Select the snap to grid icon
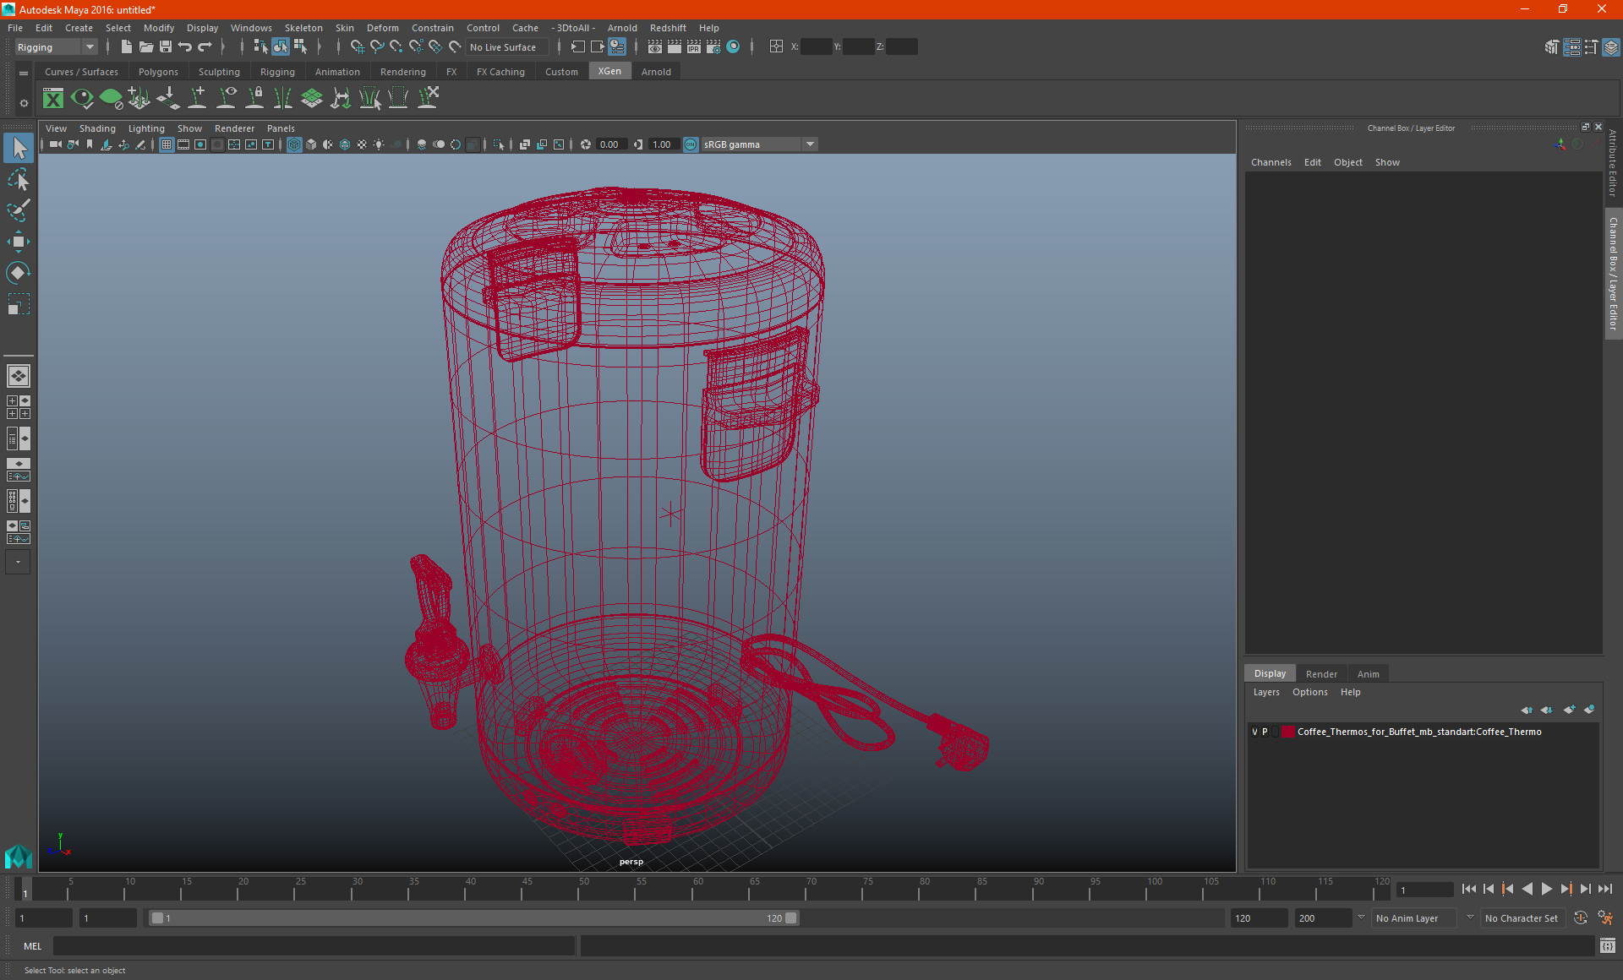 coord(357,46)
